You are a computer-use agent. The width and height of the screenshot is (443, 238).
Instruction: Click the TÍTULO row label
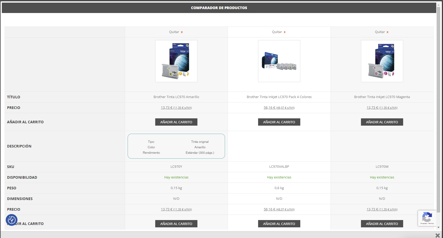coord(14,97)
